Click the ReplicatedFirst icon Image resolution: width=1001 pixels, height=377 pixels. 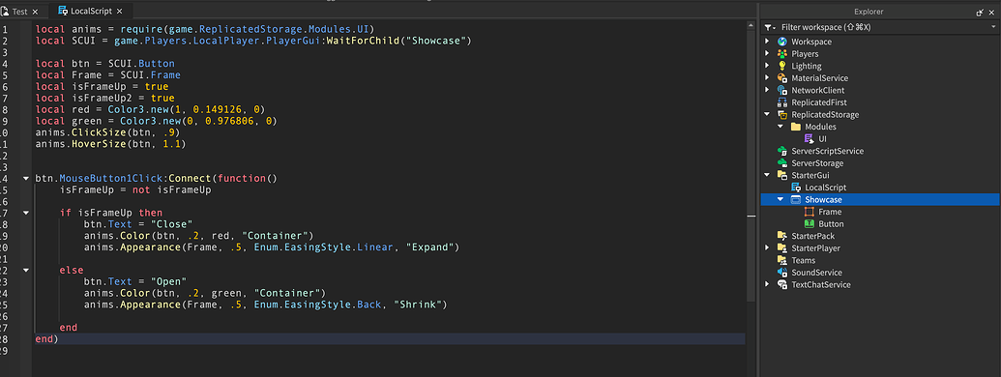(x=782, y=102)
